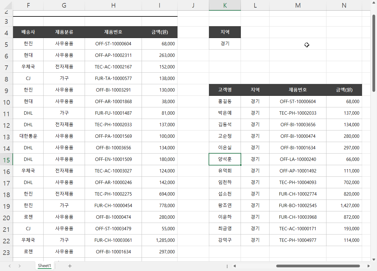
Task: Select the 배송사 header cell
Action: click(28, 32)
